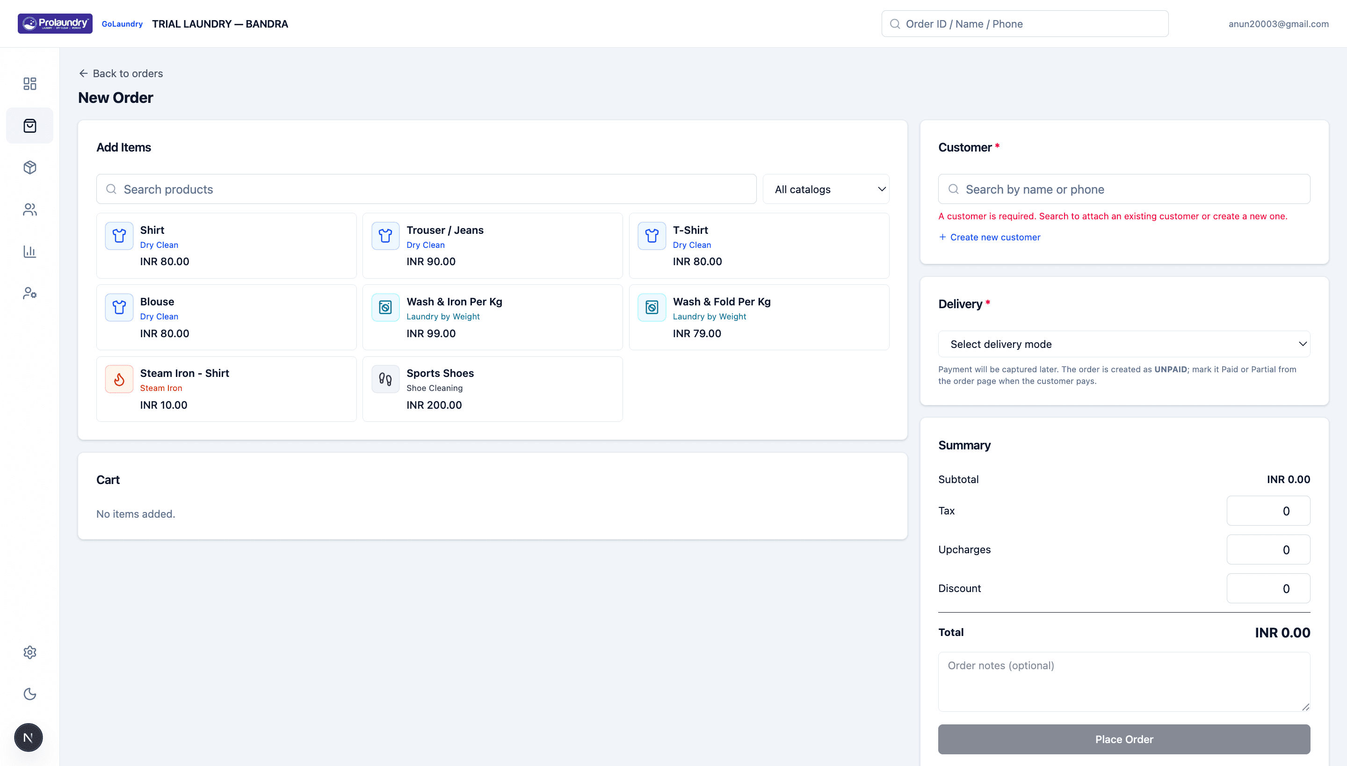Open the Customers section in sidebar

(29, 210)
